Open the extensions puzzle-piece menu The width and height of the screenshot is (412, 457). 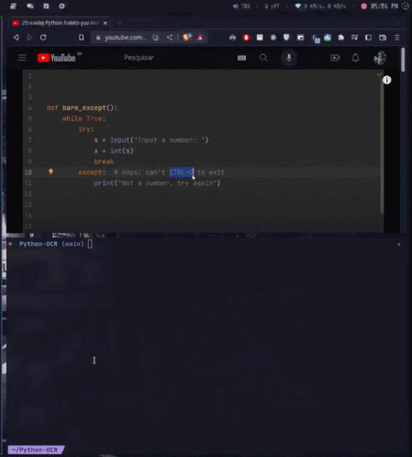click(x=340, y=38)
